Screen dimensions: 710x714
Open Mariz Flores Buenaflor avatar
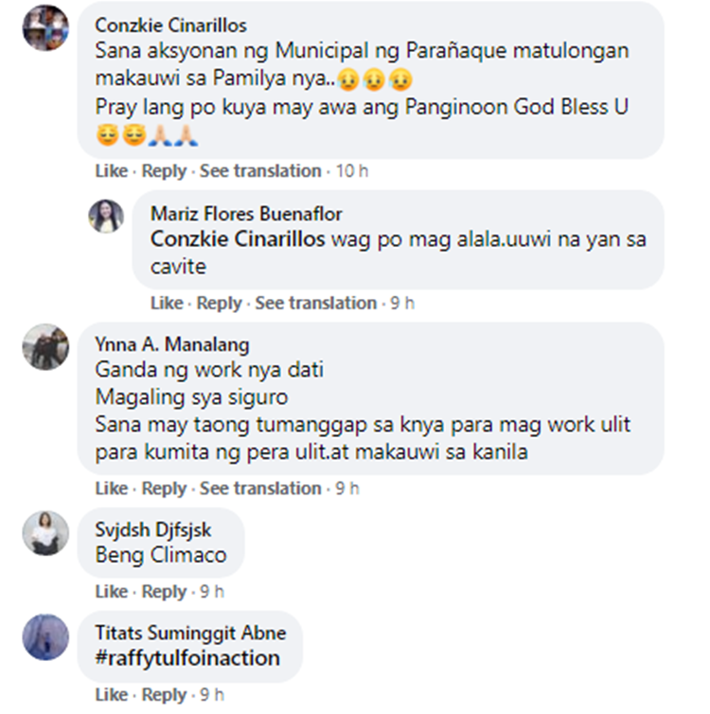pyautogui.click(x=106, y=217)
